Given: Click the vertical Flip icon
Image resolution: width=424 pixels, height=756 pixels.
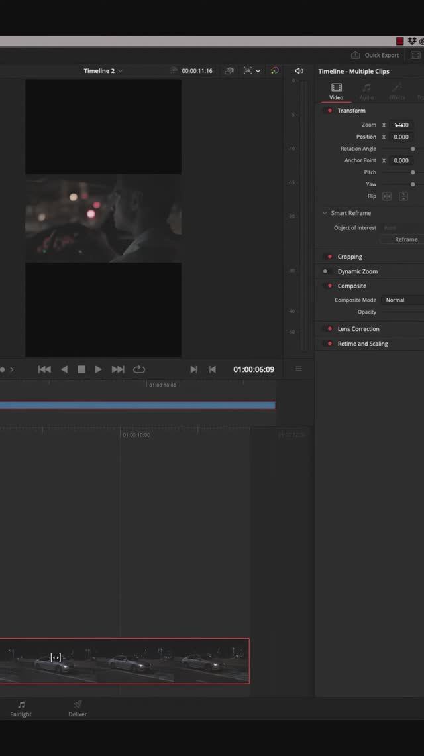Looking at the screenshot, I should [403, 196].
